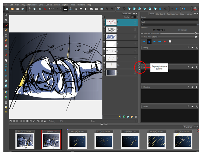Toggle the onion skin button in the stage status bar

point(38,121)
